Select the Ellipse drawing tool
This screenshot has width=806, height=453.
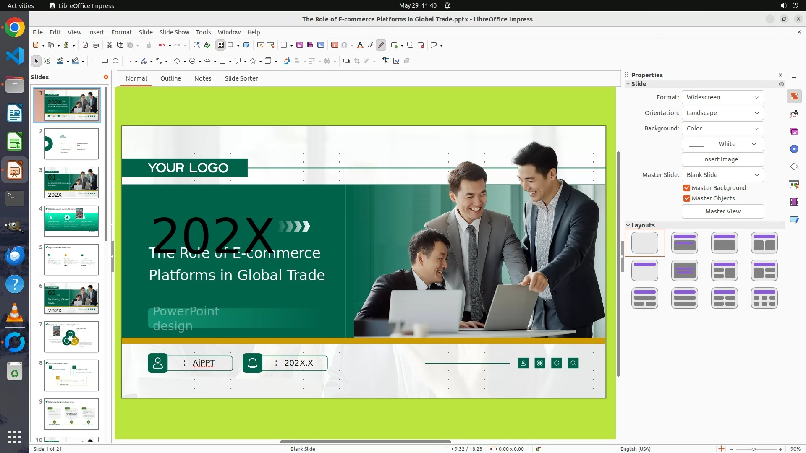[115, 61]
